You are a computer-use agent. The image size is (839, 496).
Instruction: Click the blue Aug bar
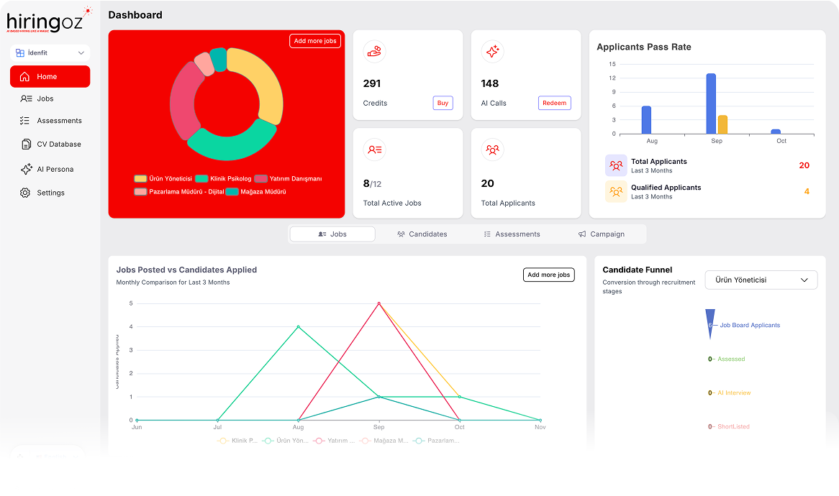click(x=646, y=120)
